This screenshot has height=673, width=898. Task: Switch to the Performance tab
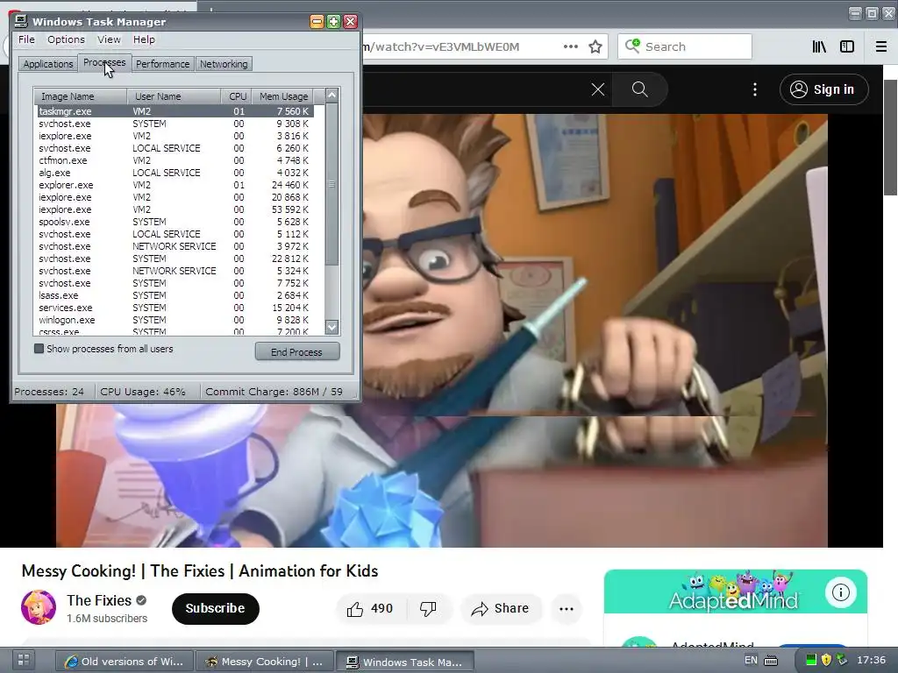162,64
